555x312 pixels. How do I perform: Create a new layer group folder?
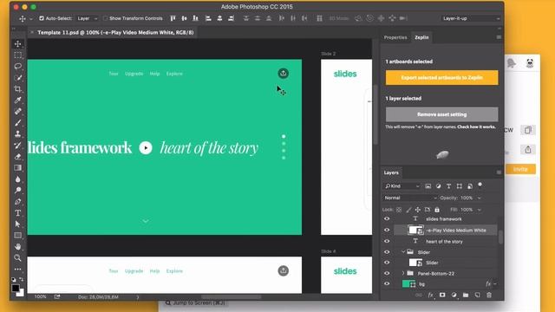(x=466, y=295)
